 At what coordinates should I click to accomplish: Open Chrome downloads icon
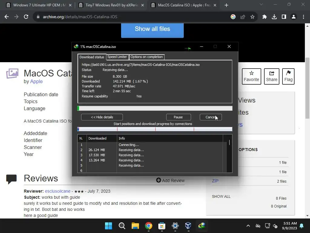point(274,17)
